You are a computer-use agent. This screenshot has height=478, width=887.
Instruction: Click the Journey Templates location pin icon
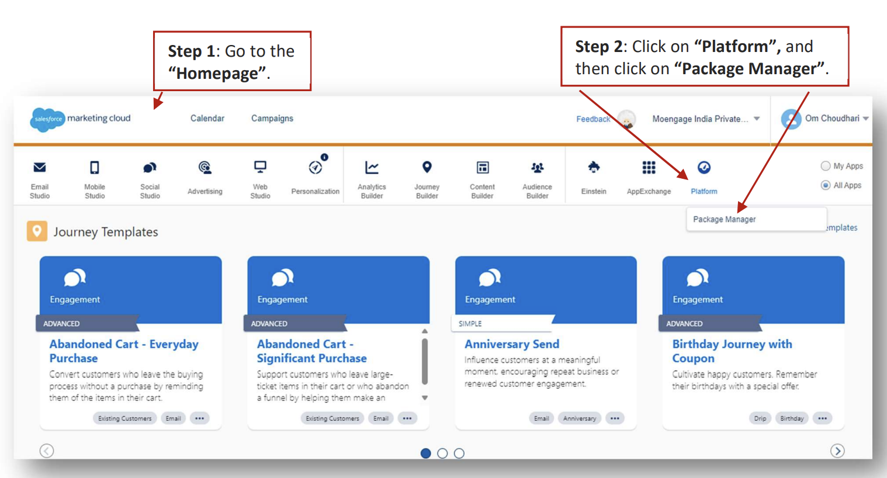click(x=37, y=231)
